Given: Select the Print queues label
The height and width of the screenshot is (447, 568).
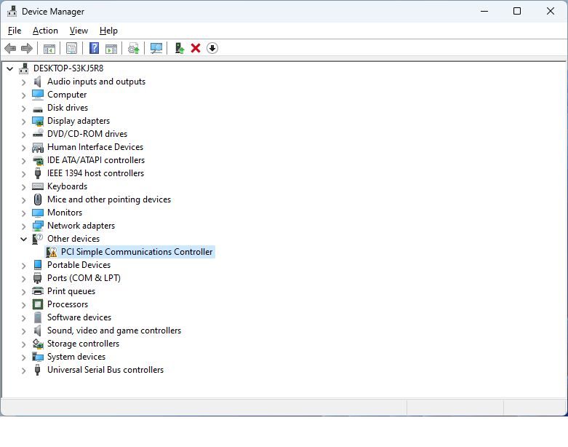Looking at the screenshot, I should coord(71,291).
